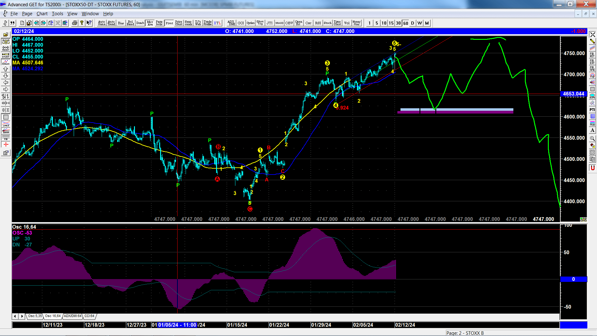597x336 pixels.
Task: Click the save diskette icon
Action: tap(29, 23)
